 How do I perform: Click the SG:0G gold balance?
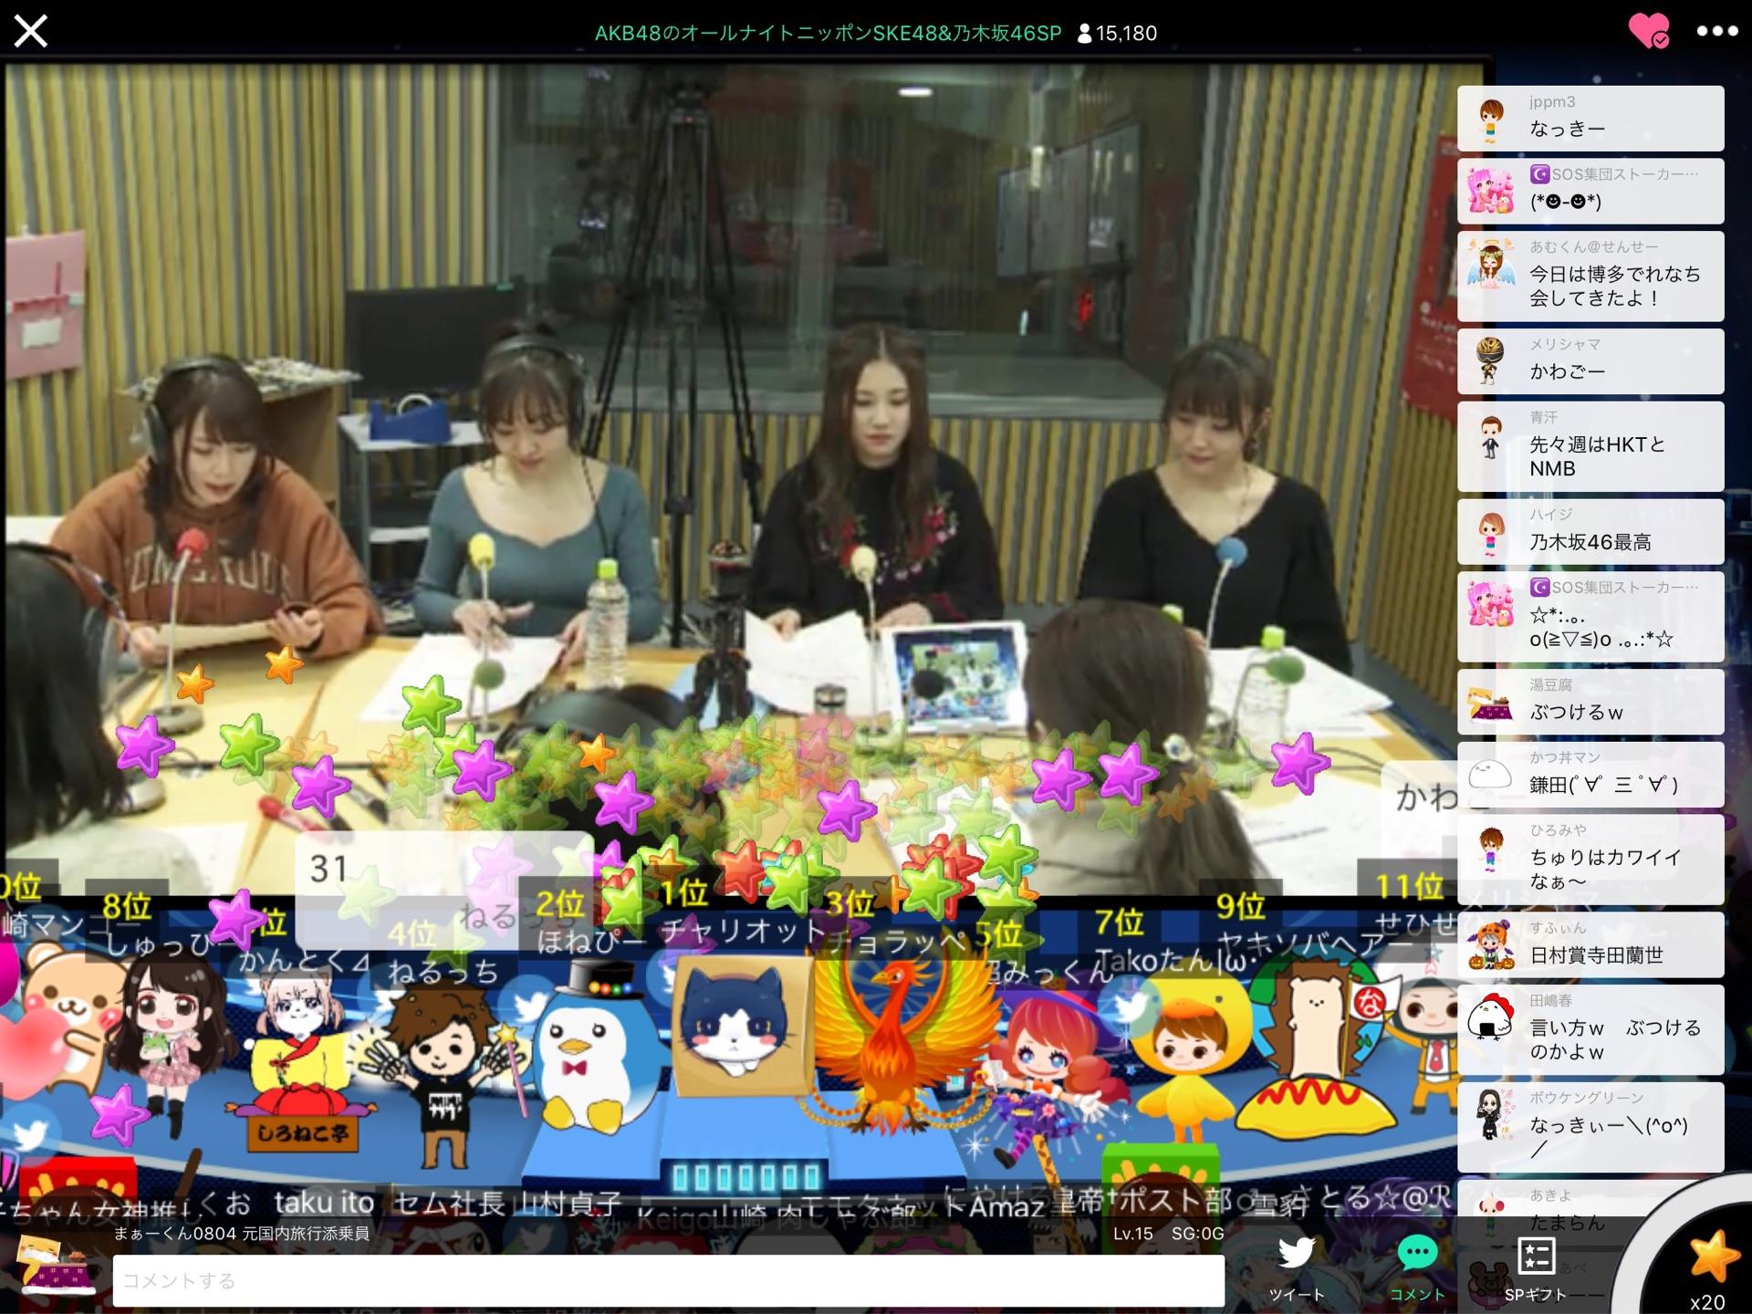tap(1197, 1234)
